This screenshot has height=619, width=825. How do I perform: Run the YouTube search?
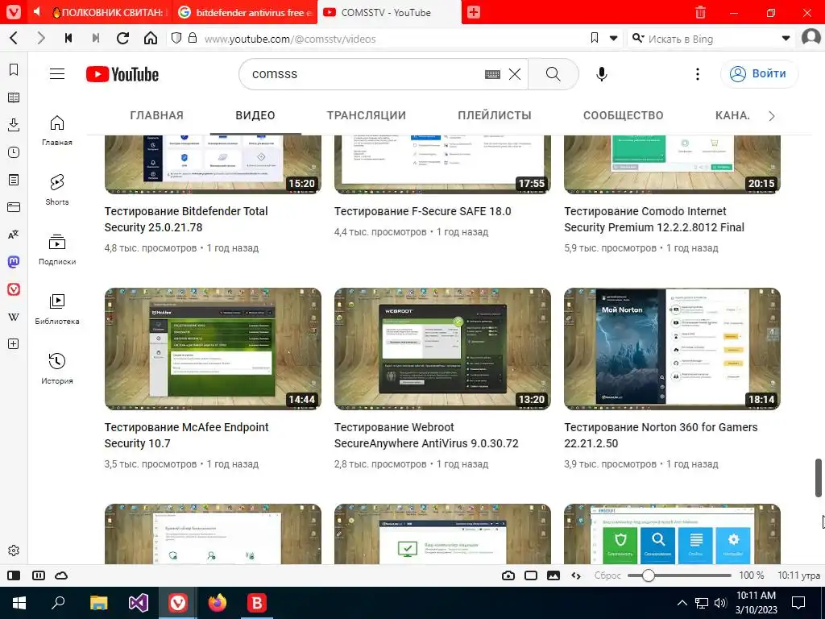pos(553,73)
